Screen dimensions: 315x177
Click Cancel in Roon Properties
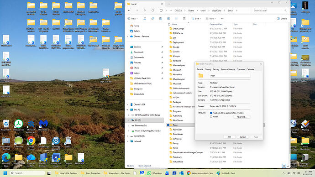click(243, 137)
